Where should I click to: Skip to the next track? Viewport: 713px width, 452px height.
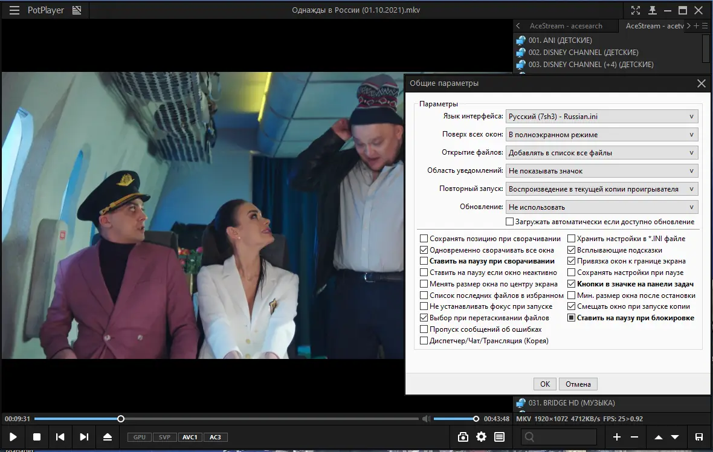(84, 437)
